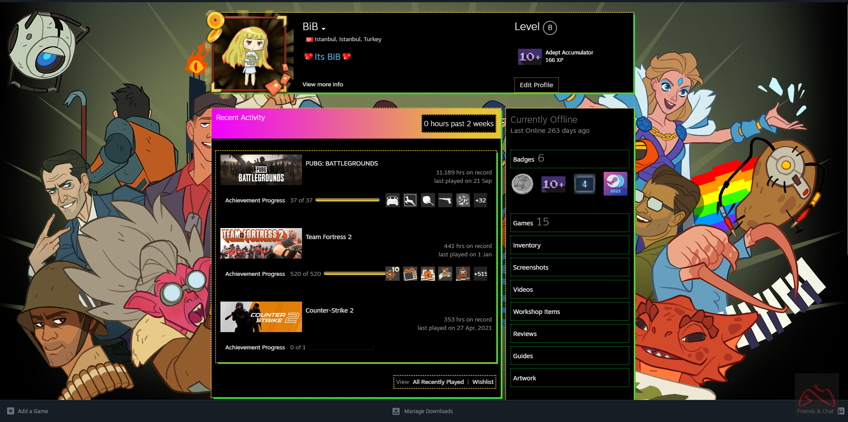Expand View more info on the profile
The height and width of the screenshot is (422, 848).
322,85
